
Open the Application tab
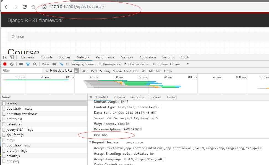148,57
